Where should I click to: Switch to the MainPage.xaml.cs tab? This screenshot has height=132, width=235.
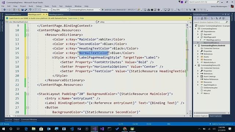point(56,15)
